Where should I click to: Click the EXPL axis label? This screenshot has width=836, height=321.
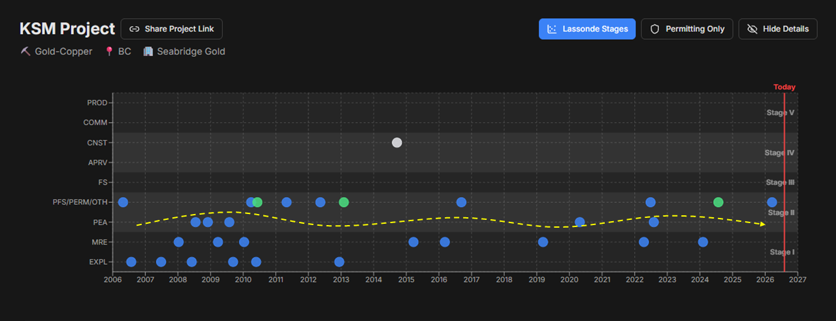pyautogui.click(x=97, y=262)
